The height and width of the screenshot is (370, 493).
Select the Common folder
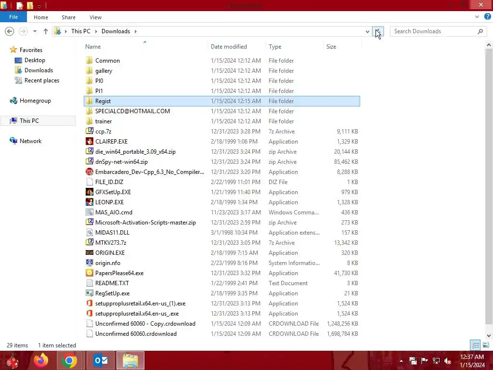point(107,60)
